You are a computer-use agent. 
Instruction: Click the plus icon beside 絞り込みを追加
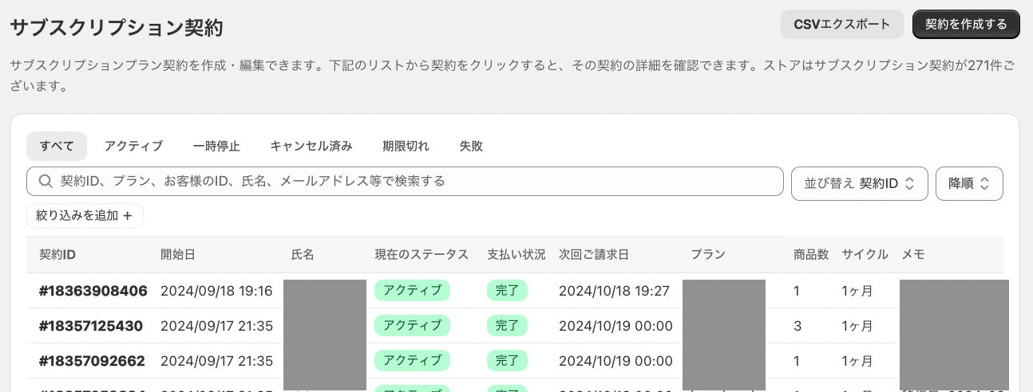pos(128,216)
